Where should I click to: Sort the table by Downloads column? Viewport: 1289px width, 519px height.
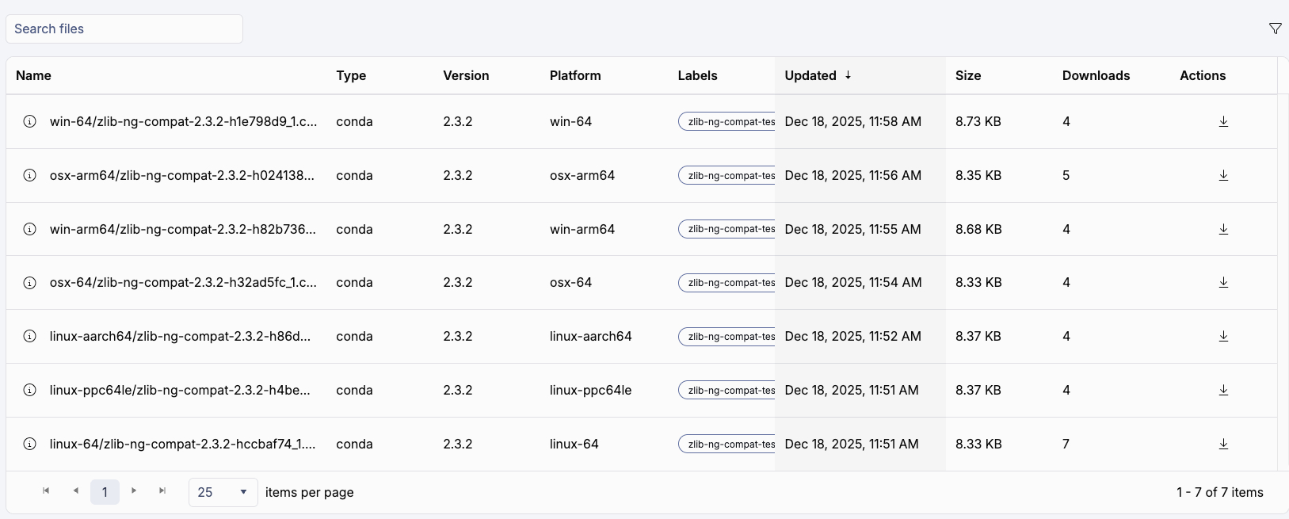point(1096,75)
